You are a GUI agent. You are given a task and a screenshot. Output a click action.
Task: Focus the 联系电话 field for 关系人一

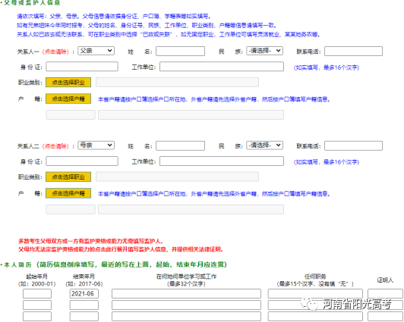coord(353,51)
